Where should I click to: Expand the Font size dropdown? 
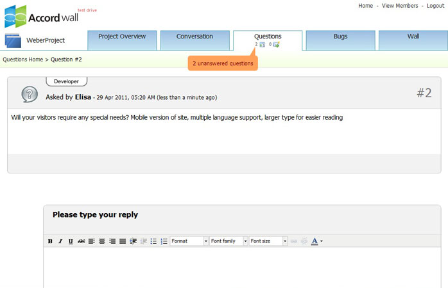(269, 241)
